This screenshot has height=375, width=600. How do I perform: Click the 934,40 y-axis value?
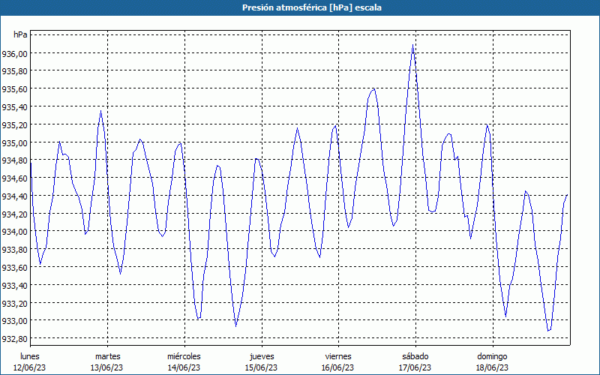14,196
